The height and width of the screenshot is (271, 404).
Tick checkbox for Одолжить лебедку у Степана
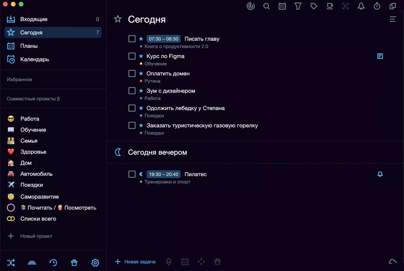coord(132,108)
